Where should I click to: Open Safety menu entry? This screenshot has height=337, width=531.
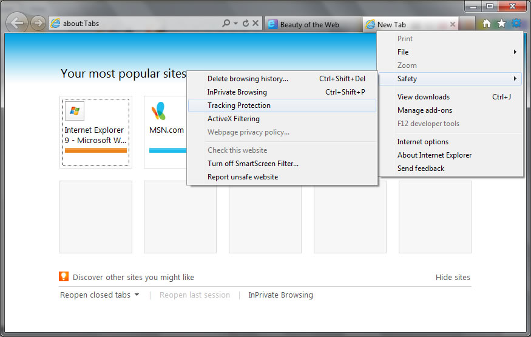[x=450, y=79]
